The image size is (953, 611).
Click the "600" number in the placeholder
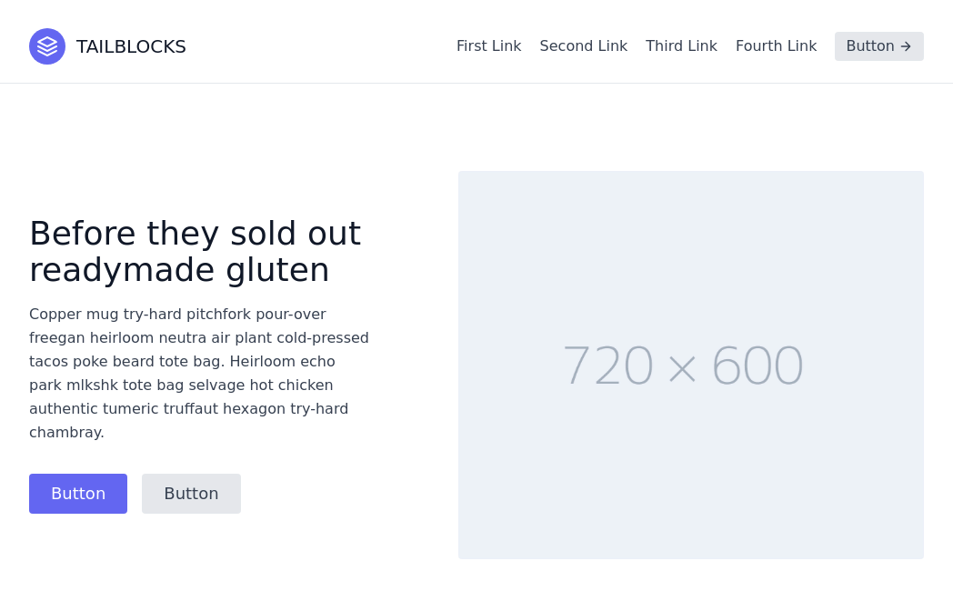pyautogui.click(x=757, y=366)
